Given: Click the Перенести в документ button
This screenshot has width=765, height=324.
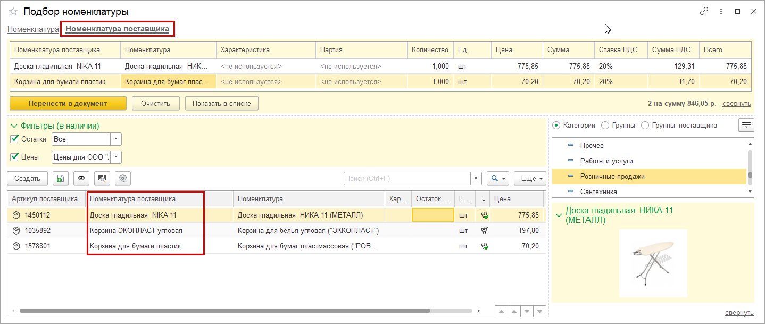Looking at the screenshot, I should 68,103.
